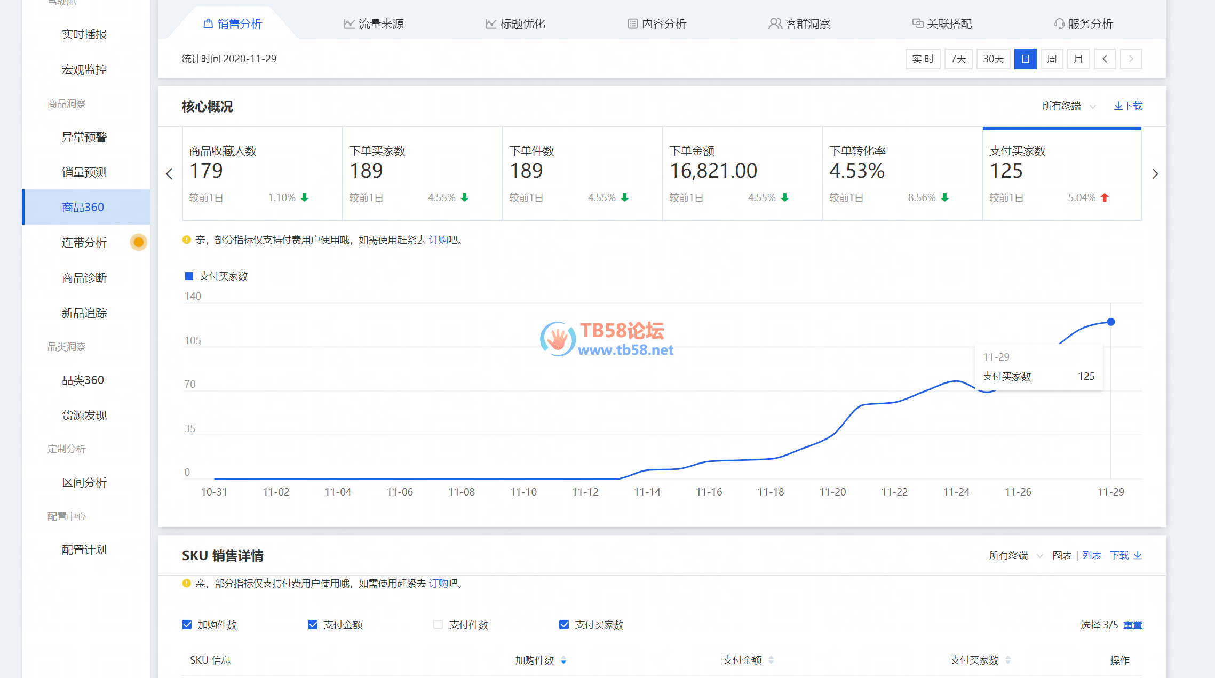Sort table by 支付买家数 sort icon
Image resolution: width=1215 pixels, height=678 pixels.
tap(1008, 660)
